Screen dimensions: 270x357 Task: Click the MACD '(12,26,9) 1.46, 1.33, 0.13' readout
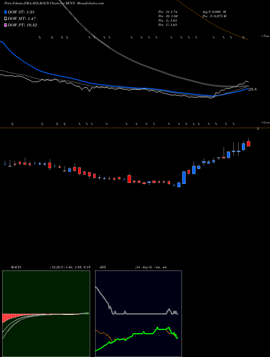pyautogui.click(x=70, y=267)
